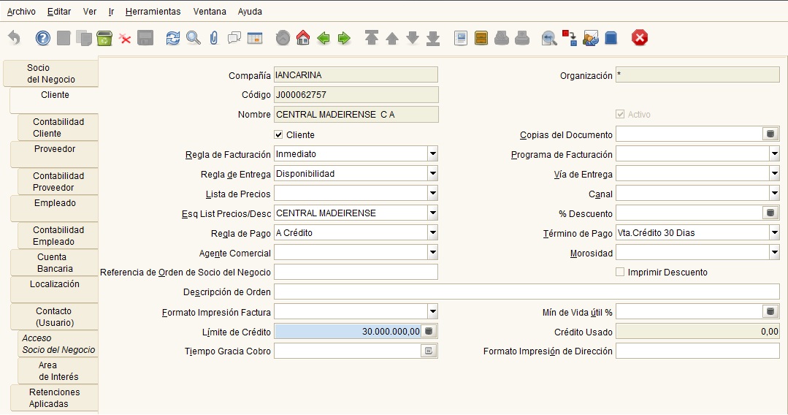Open the Contacto (Usuario) tab
Viewport: 788px width, 415px height.
click(x=54, y=317)
